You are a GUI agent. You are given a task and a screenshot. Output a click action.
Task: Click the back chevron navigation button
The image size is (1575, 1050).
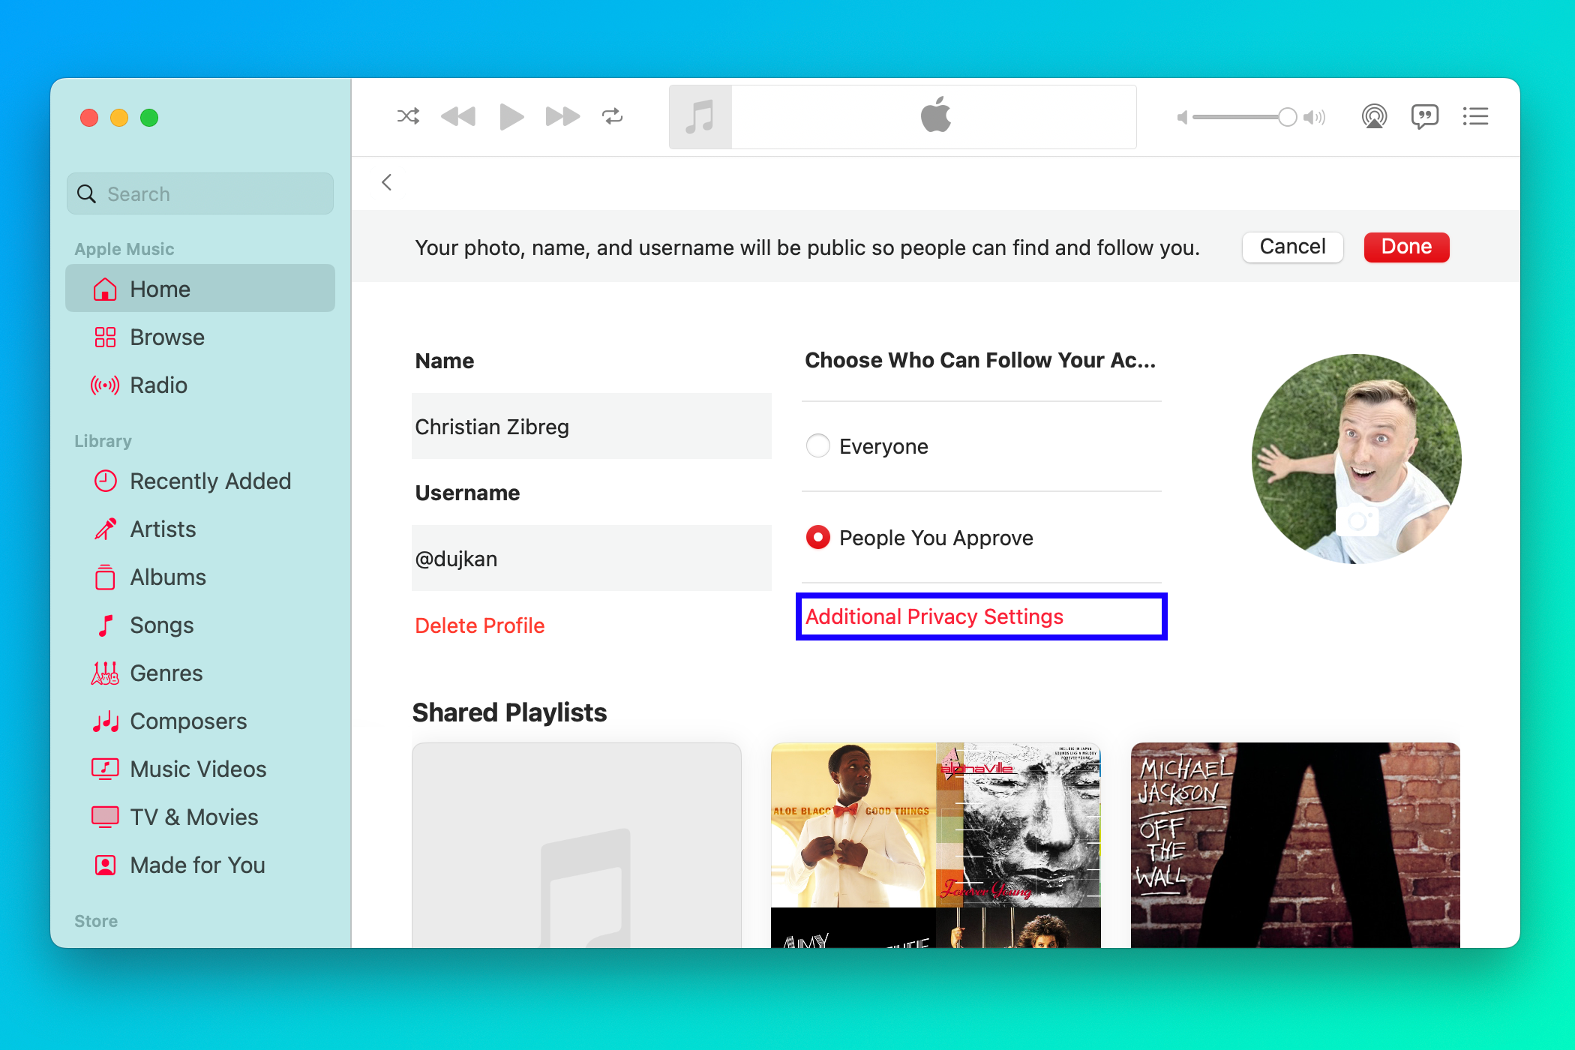[387, 183]
